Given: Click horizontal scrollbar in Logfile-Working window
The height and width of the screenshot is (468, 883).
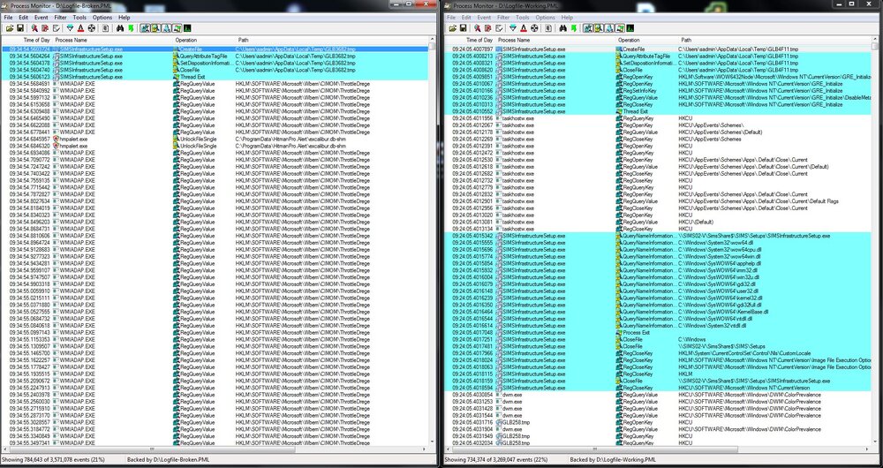Looking at the screenshot, I should [658, 449].
